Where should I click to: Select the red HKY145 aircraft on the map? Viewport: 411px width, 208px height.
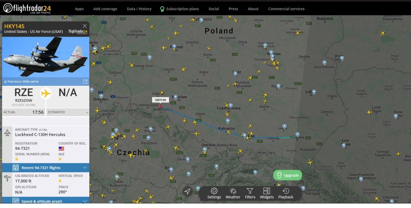(x=160, y=106)
